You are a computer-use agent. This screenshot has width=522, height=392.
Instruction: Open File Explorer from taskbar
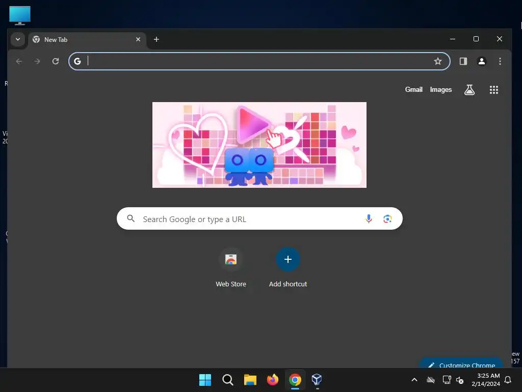coord(250,380)
